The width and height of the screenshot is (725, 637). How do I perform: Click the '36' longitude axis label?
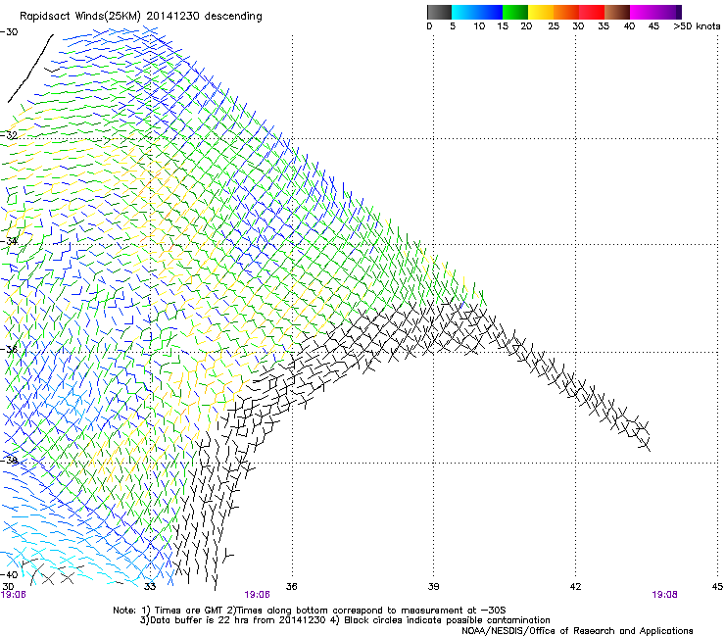pyautogui.click(x=291, y=587)
